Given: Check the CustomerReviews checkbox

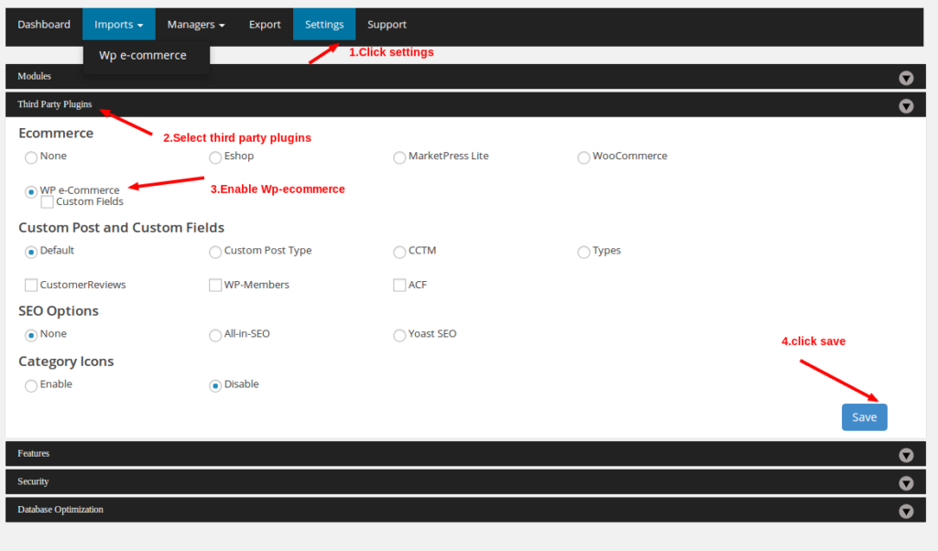Looking at the screenshot, I should (31, 285).
